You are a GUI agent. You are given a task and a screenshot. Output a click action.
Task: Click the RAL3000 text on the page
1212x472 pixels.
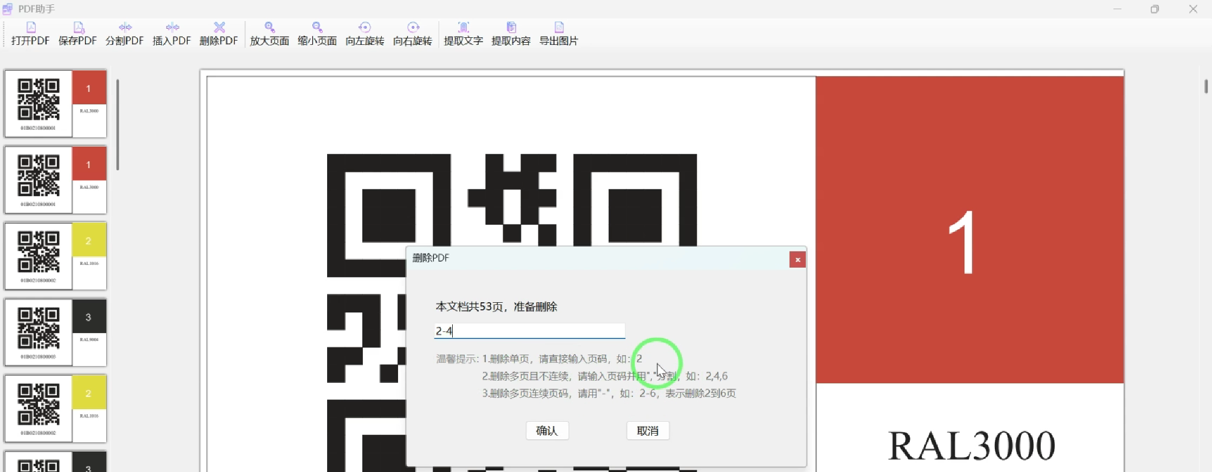click(972, 446)
